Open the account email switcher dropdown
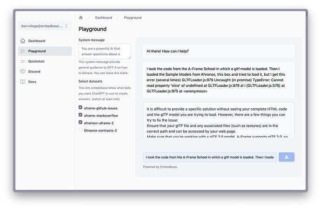 point(42,26)
